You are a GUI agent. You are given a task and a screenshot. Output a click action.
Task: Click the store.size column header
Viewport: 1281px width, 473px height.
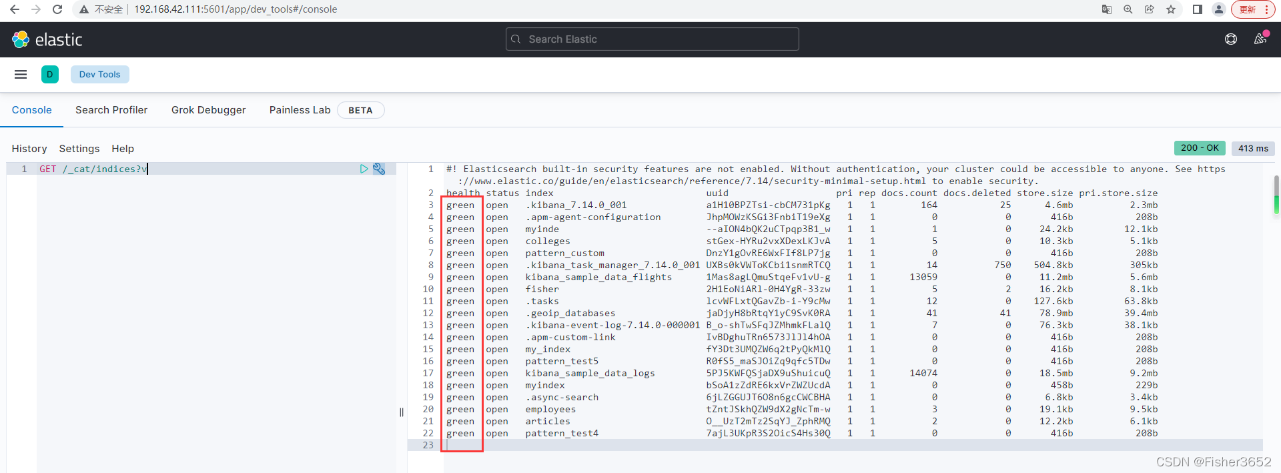1045,193
